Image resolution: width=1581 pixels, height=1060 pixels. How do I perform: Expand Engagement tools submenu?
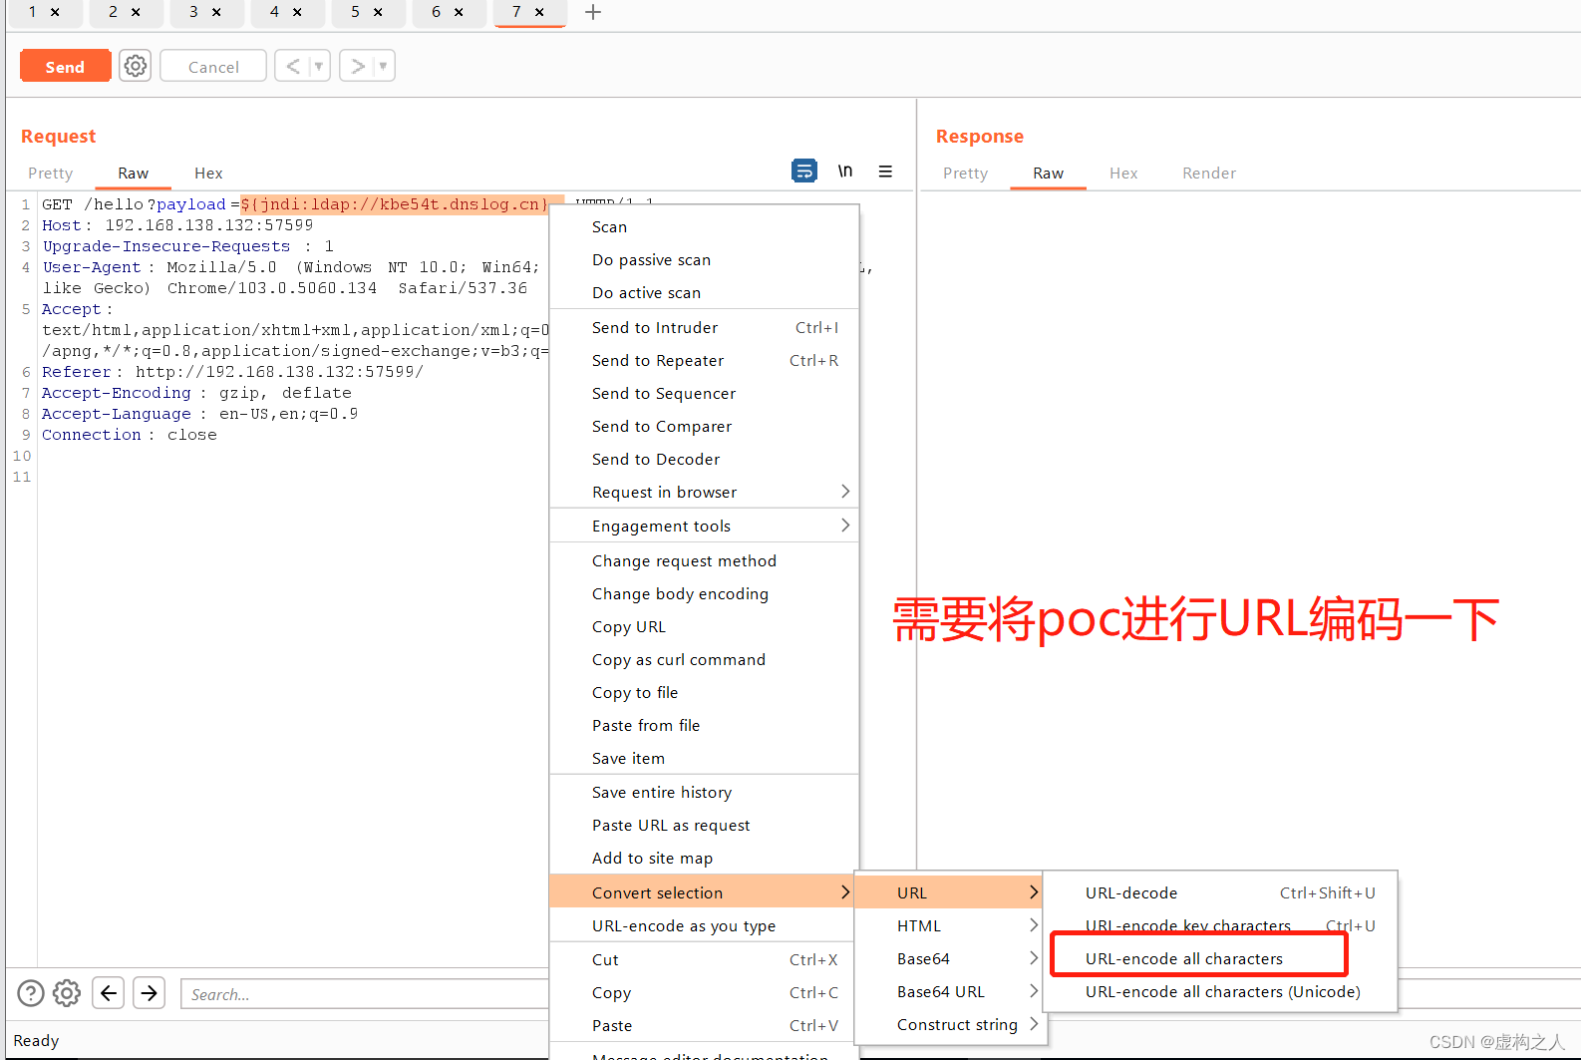[704, 527]
